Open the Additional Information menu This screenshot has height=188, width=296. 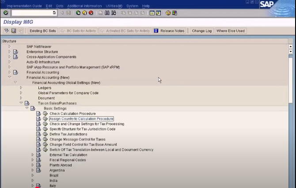[x=84, y=6]
